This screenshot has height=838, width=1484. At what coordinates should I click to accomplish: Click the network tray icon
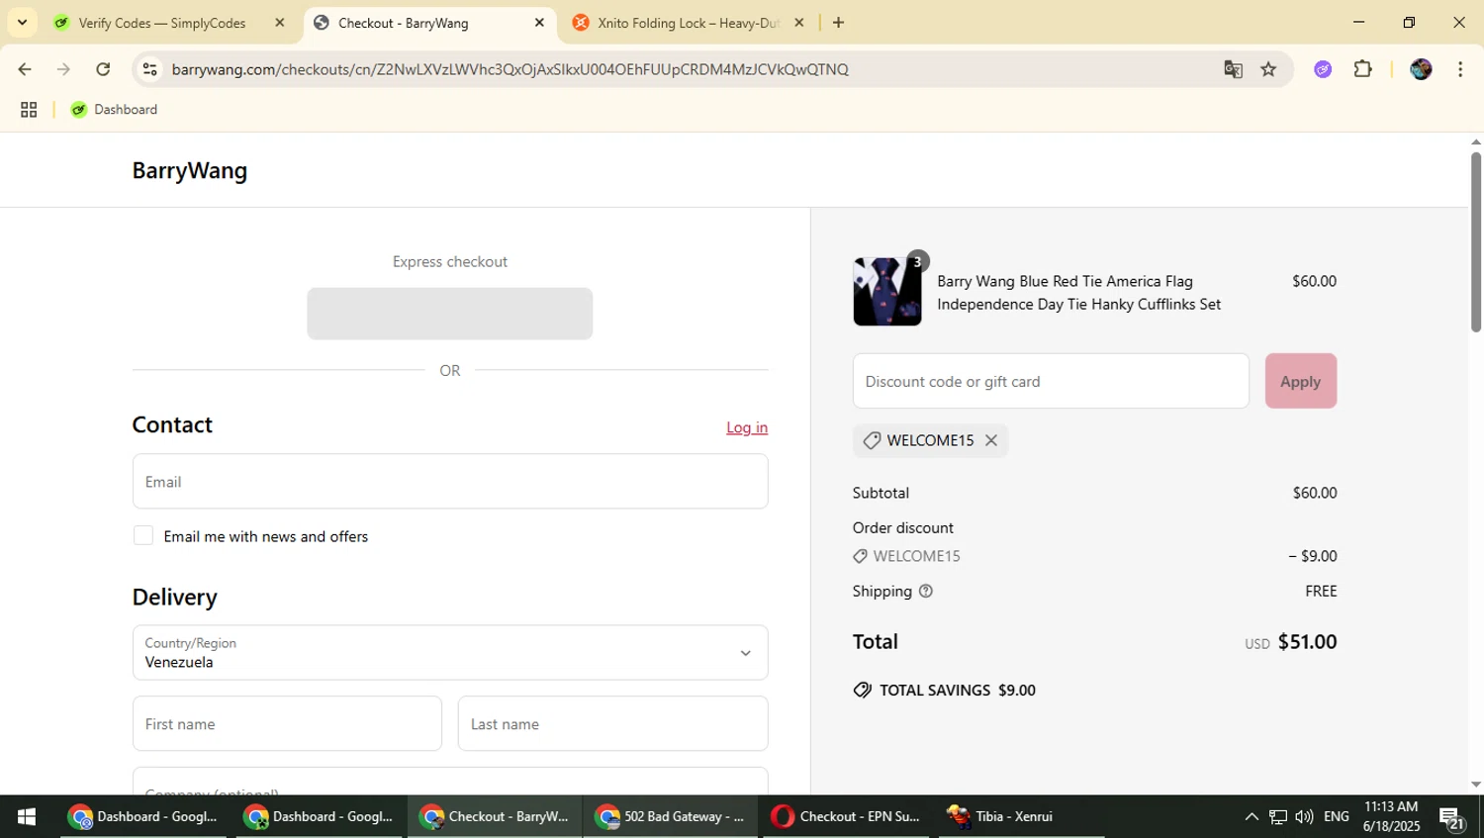pos(1278,816)
